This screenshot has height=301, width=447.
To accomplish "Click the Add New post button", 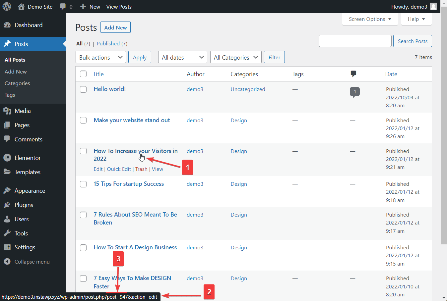I will [115, 27].
